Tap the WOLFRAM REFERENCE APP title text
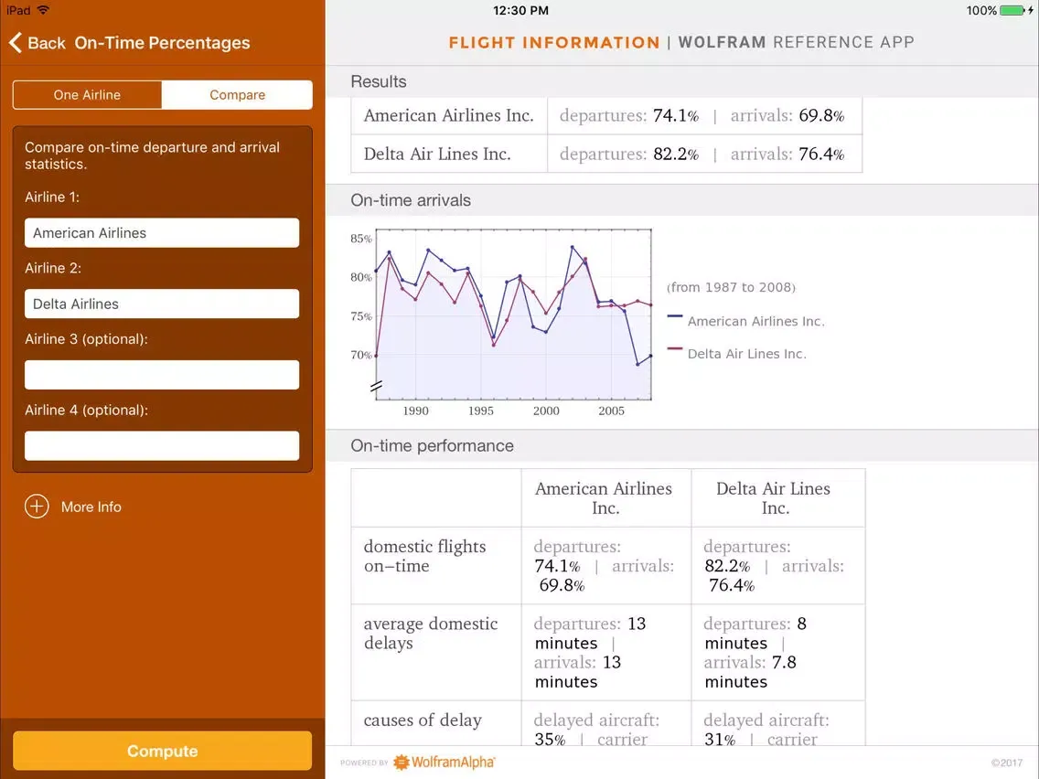Screen dimensions: 1039x779 click(796, 42)
